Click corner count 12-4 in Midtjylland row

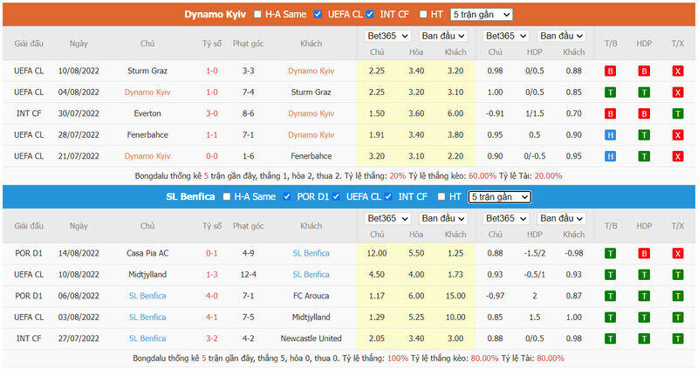click(249, 275)
